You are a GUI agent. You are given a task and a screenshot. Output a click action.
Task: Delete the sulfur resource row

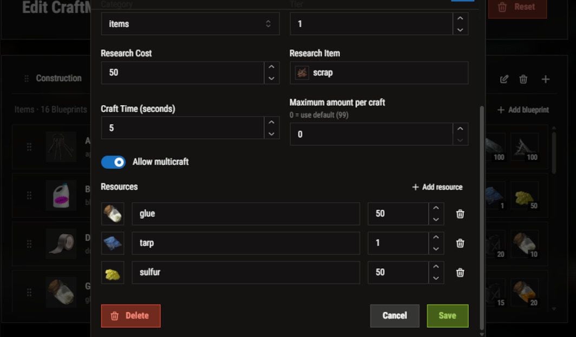pyautogui.click(x=460, y=273)
